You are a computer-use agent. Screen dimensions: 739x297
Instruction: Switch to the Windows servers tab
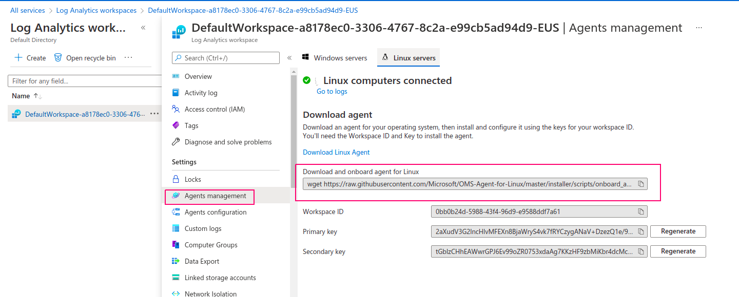[x=335, y=58]
